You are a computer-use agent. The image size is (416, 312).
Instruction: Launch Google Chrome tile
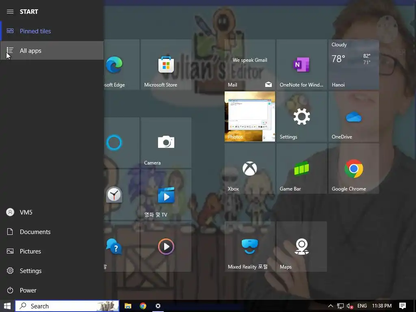tap(354, 169)
